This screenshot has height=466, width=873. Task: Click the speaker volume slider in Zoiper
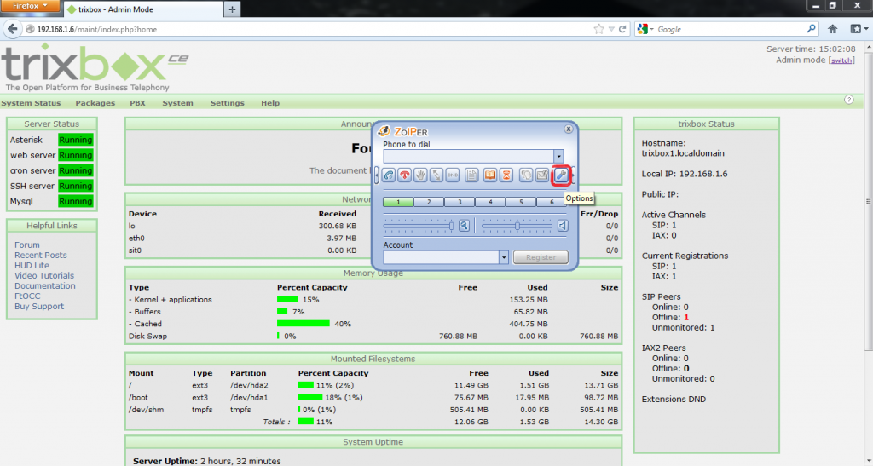517,226
